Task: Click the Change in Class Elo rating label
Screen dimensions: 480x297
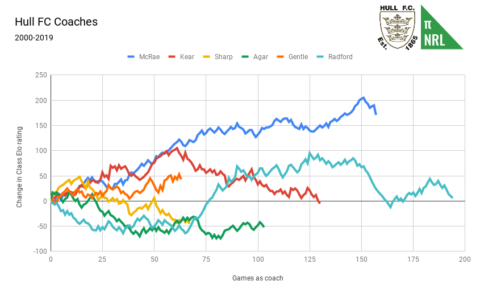Action: 19,167
